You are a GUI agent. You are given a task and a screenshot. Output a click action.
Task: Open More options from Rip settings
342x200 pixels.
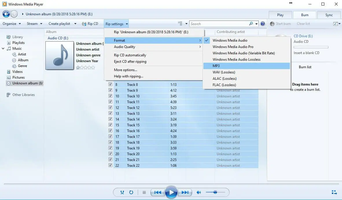click(x=153, y=70)
